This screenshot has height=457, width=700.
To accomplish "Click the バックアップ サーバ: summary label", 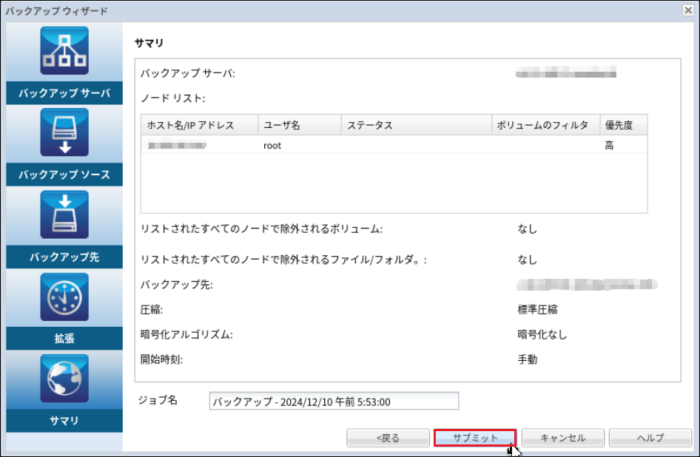I will point(188,73).
